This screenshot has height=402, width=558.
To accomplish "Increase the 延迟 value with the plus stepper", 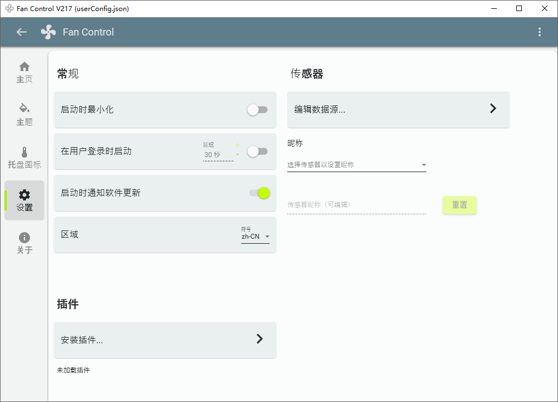I will click(x=238, y=144).
